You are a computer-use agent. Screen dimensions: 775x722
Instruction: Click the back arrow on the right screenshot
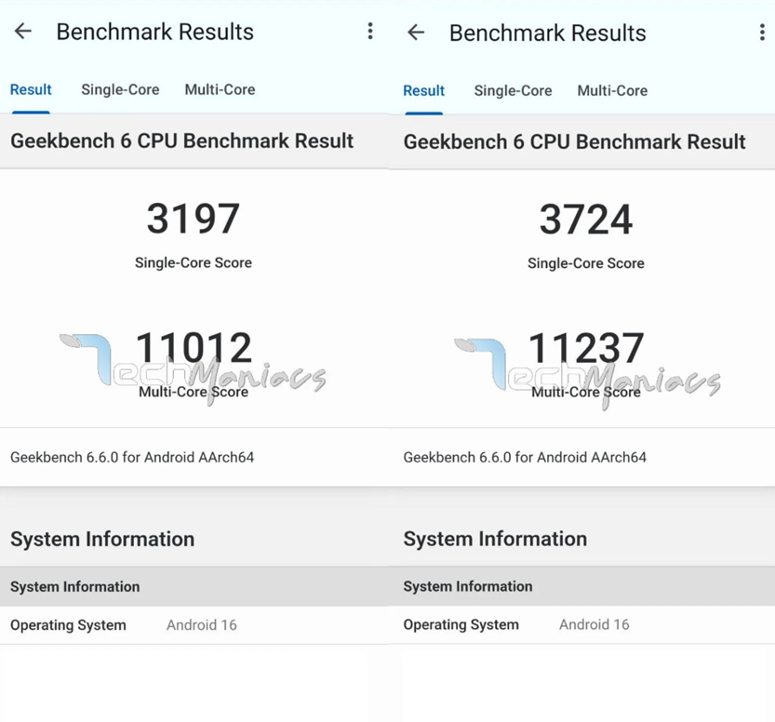click(415, 33)
